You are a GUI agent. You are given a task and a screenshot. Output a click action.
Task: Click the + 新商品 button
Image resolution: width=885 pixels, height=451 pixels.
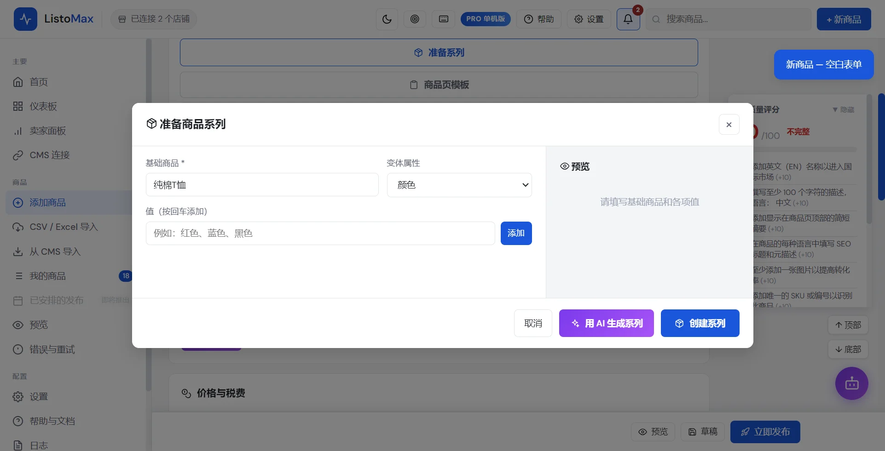pyautogui.click(x=844, y=19)
